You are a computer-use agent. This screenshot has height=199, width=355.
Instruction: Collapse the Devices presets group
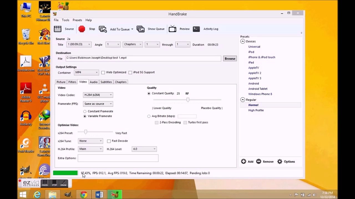pyautogui.click(x=243, y=41)
